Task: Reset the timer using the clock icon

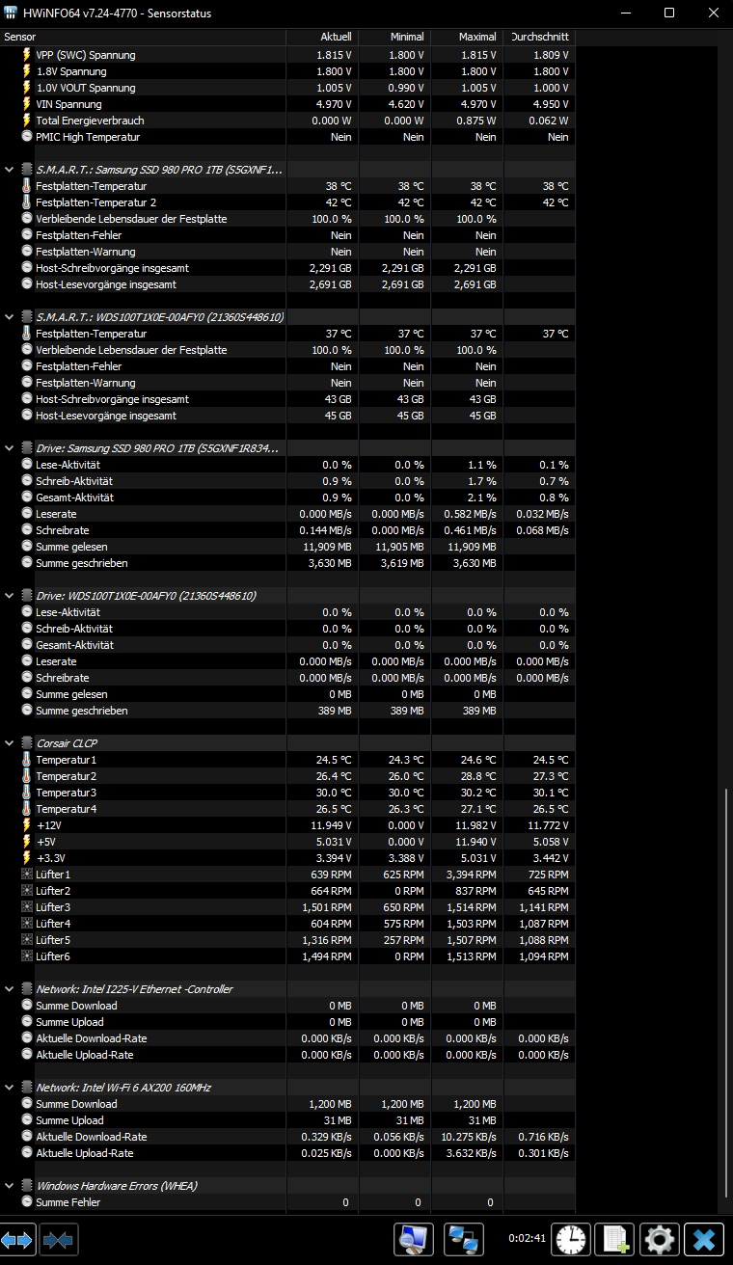Action: pos(571,1239)
